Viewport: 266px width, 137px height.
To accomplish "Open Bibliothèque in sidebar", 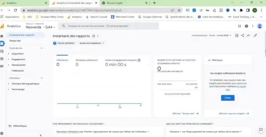I will tap(18, 126).
